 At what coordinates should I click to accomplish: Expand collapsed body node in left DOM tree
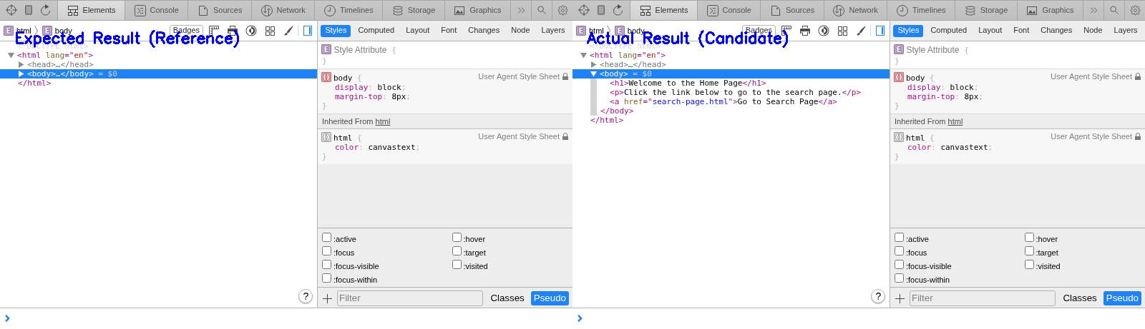[x=21, y=74]
